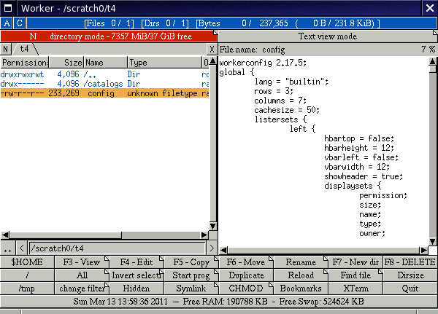This screenshot has width=438, height=314.
Task: Click the text view horizontal scrollbar track
Action: pyautogui.click(x=323, y=250)
